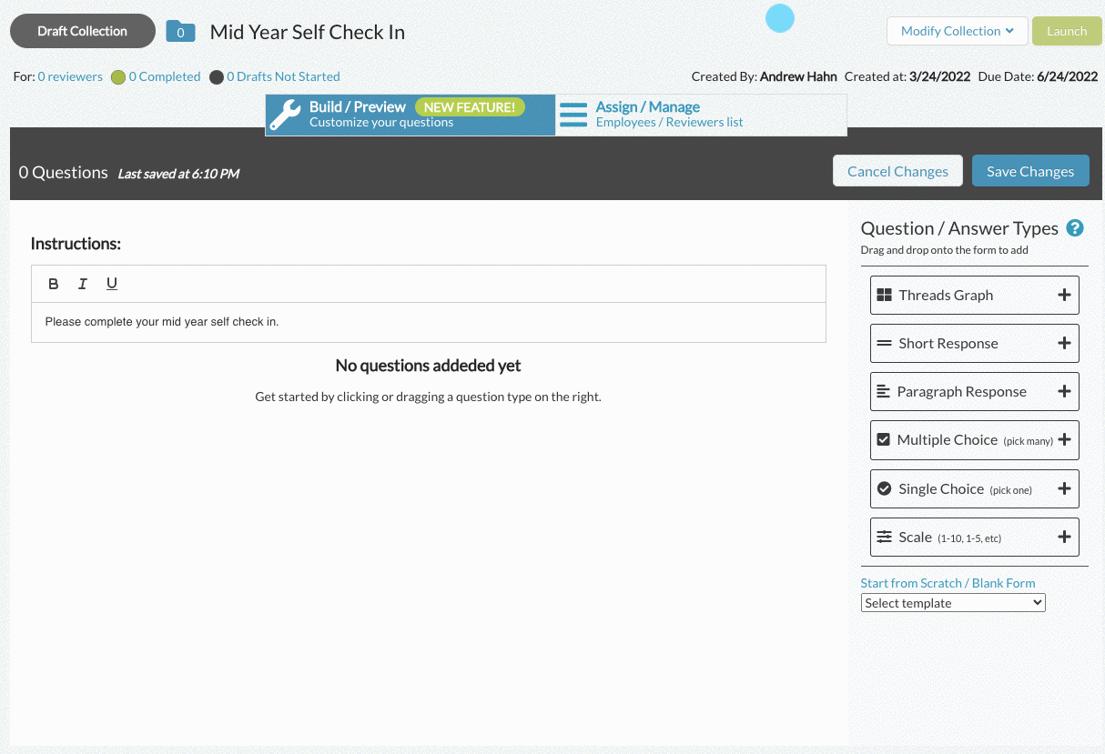1105x754 pixels.
Task: Toggle underline formatting in Instructions
Action: [x=112, y=284]
